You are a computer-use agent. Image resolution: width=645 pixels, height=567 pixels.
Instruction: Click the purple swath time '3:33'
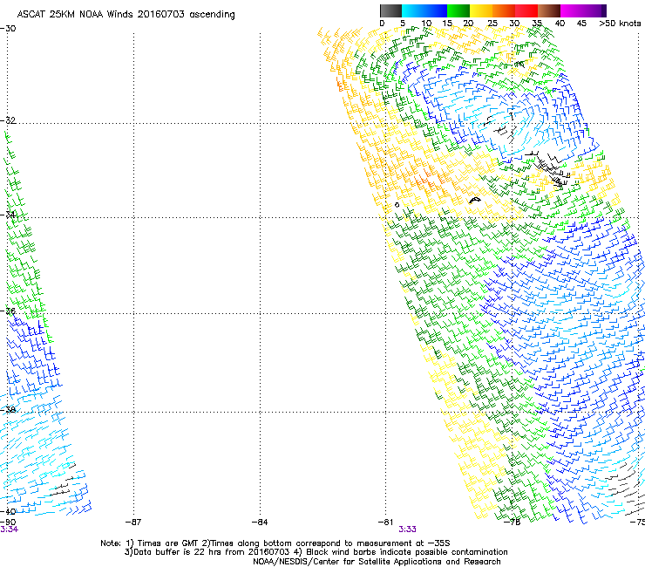point(407,529)
